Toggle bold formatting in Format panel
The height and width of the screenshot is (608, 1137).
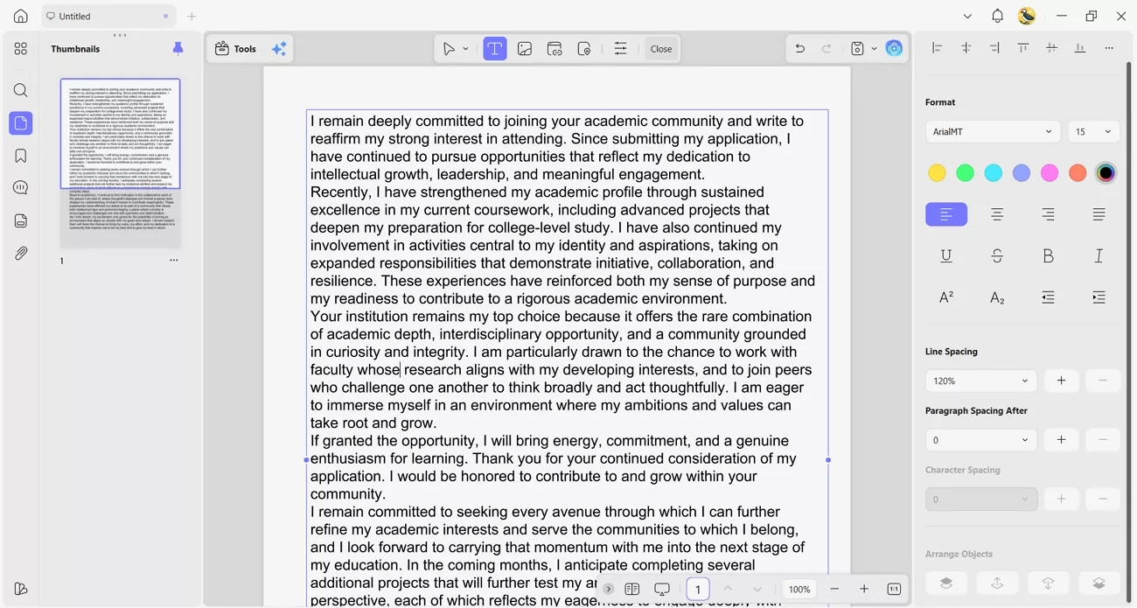coord(1048,255)
